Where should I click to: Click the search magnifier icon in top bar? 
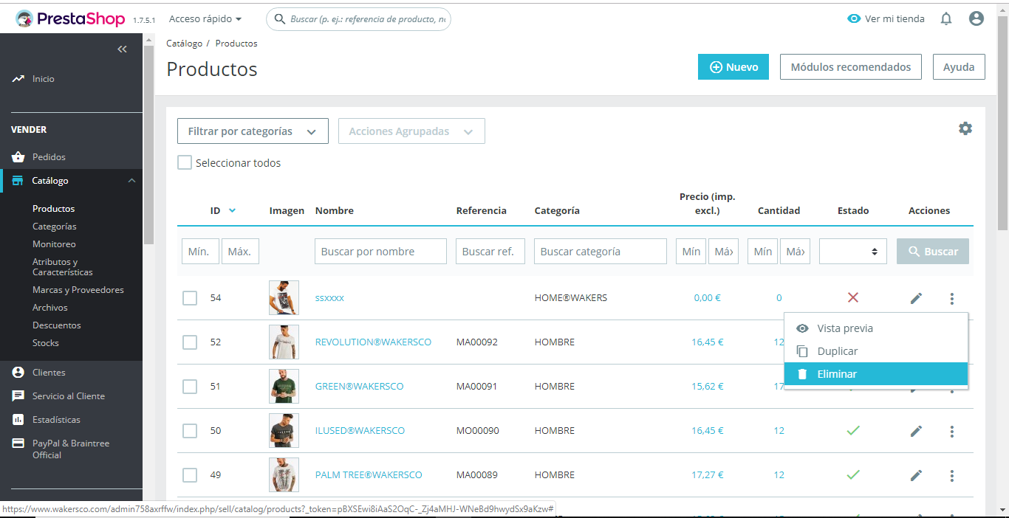point(280,19)
